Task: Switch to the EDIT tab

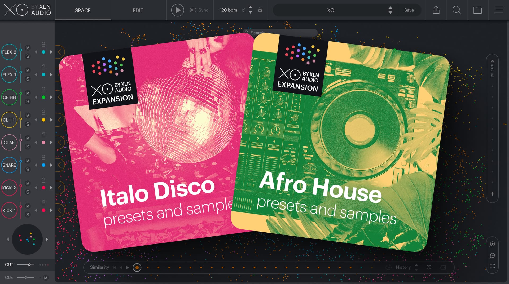Action: (x=138, y=10)
